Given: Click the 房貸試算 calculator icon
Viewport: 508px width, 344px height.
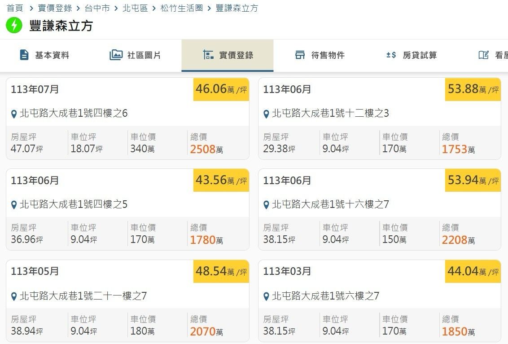Looking at the screenshot, I should pos(391,55).
